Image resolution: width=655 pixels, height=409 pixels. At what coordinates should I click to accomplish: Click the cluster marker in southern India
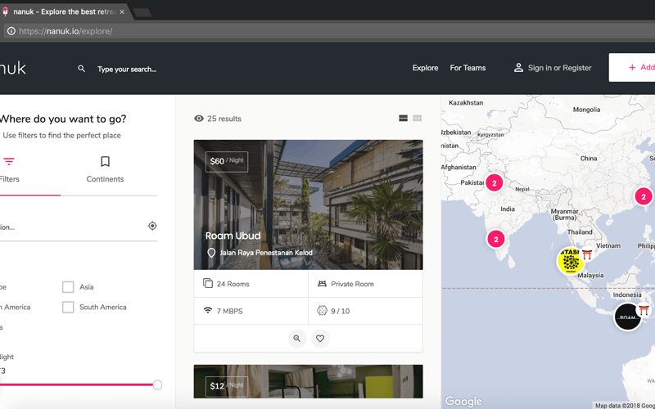click(x=496, y=239)
